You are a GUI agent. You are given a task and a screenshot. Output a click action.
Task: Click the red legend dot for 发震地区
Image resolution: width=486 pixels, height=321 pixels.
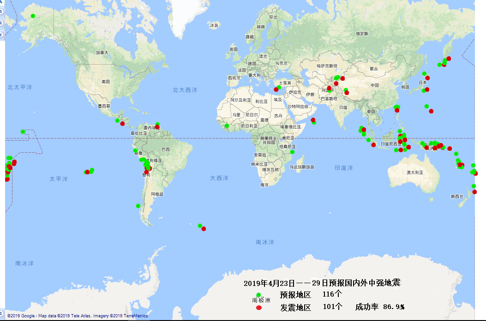pos(259,308)
